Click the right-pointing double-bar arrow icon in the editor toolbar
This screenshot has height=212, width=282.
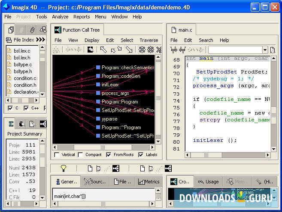pyautogui.click(x=174, y=50)
